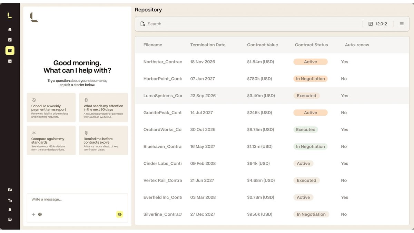This screenshot has width=414, height=233.
Task: Open the Documents page icon in sidebar
Action: point(10,40)
